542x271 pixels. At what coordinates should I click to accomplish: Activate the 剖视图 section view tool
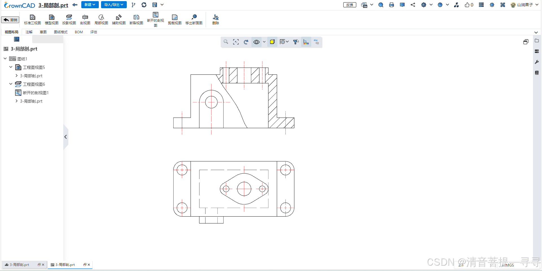pyautogui.click(x=85, y=20)
